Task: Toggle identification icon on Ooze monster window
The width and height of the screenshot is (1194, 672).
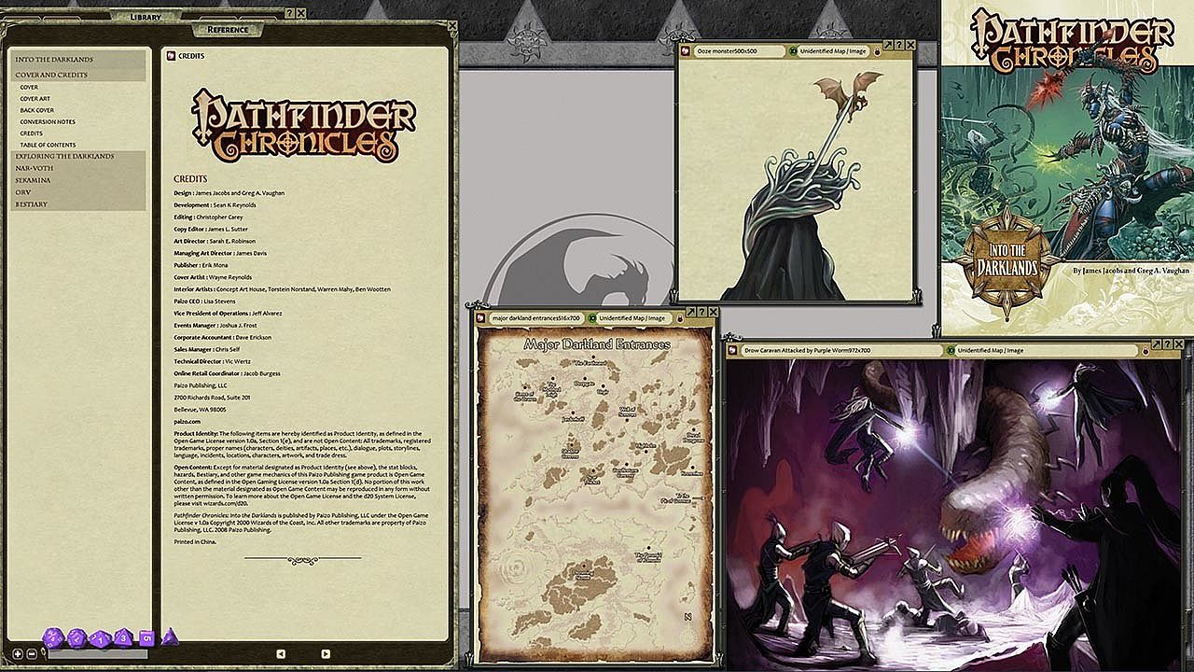Action: (x=793, y=50)
